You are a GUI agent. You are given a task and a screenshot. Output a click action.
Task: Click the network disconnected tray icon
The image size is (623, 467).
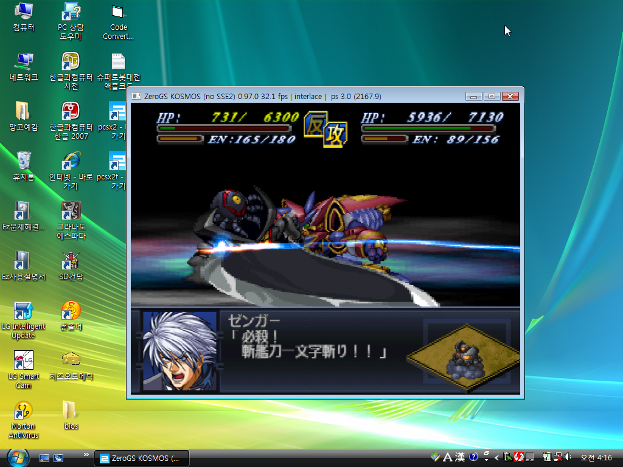(x=558, y=457)
